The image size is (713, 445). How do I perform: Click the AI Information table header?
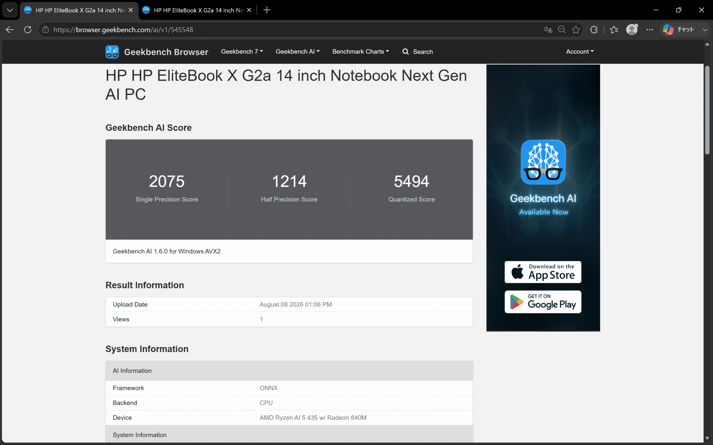point(289,371)
